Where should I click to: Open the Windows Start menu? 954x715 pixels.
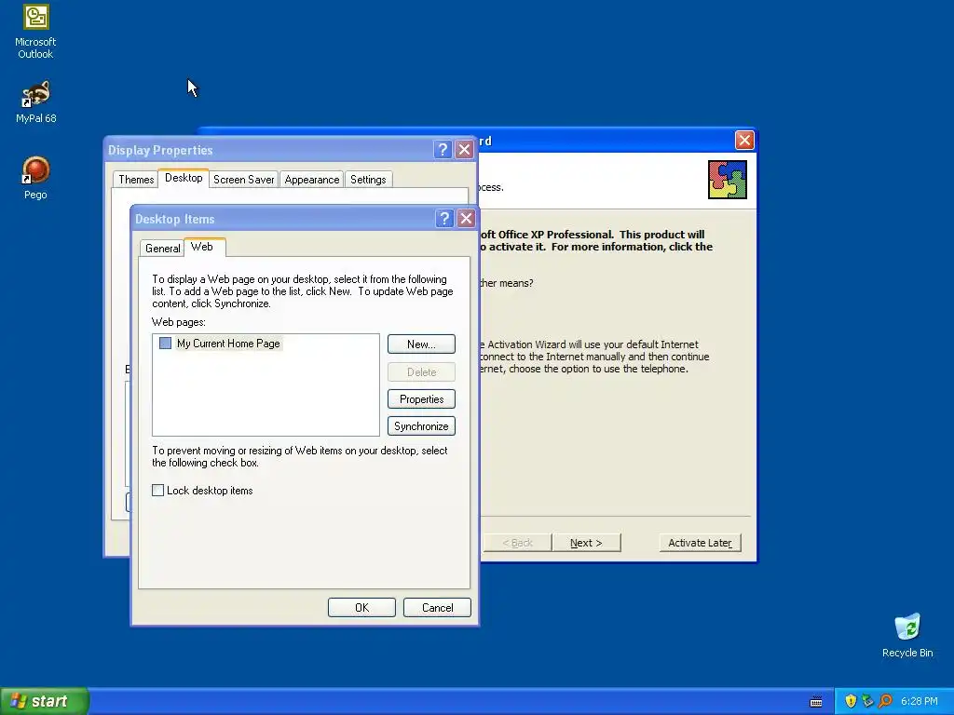click(44, 701)
